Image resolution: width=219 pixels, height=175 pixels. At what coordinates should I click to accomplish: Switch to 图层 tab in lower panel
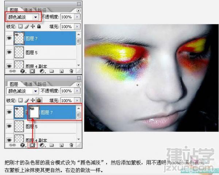[x=14, y=84]
